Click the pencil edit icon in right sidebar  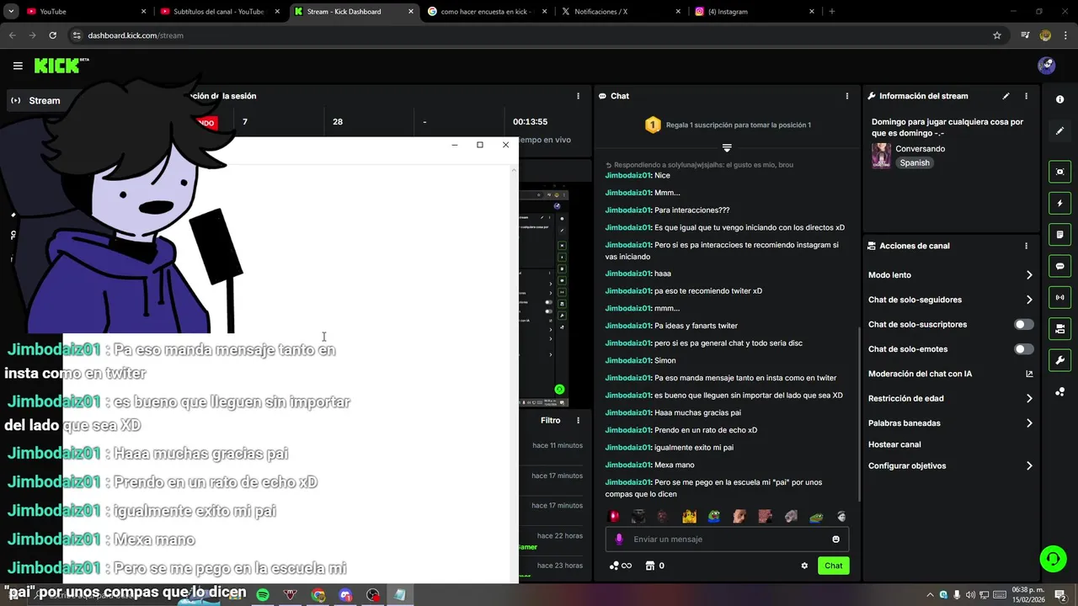(1059, 131)
